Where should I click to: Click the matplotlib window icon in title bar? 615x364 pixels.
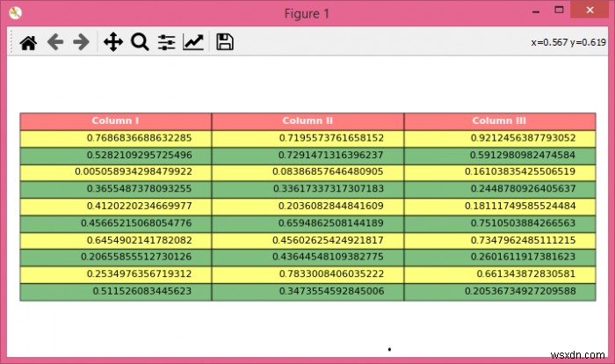point(15,13)
